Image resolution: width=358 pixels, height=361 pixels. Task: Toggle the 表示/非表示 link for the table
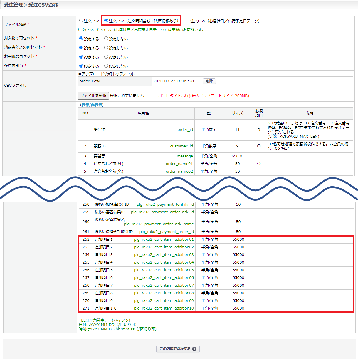(92, 105)
